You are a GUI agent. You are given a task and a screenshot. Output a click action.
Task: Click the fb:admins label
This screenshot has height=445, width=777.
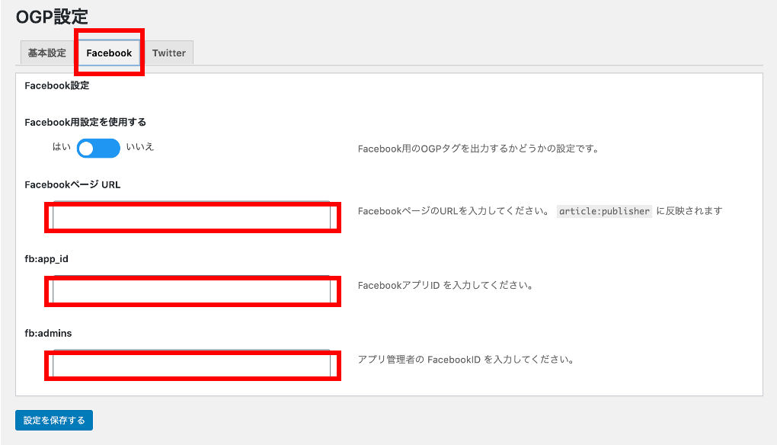click(x=48, y=333)
